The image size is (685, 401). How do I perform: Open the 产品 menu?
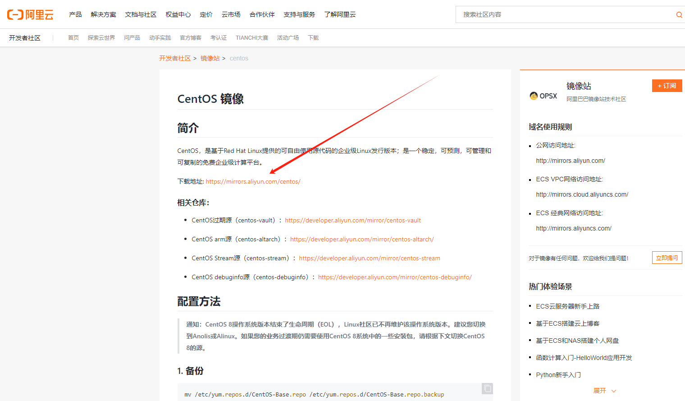tap(75, 14)
